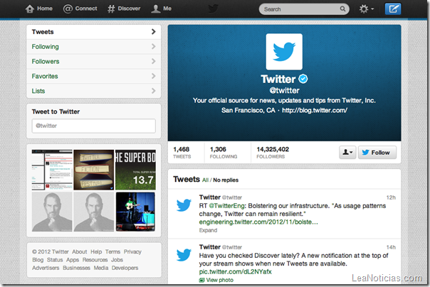The height and width of the screenshot is (287, 430).
Task: Open the Privacy footer link
Action: (132, 251)
